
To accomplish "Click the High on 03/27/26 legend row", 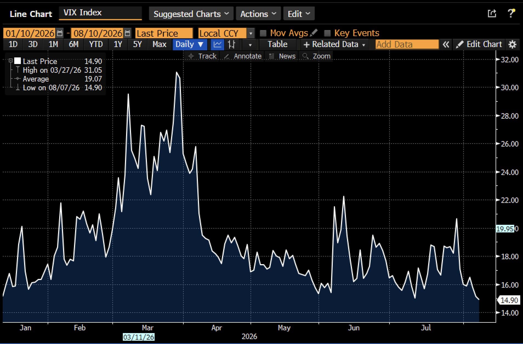I will pyautogui.click(x=59, y=70).
